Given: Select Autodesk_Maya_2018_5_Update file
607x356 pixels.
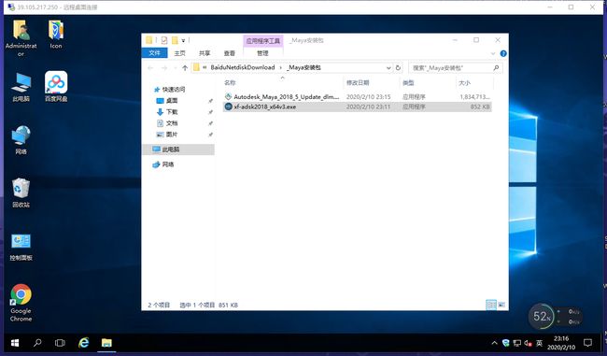Looking at the screenshot, I should pyautogui.click(x=357, y=97).
